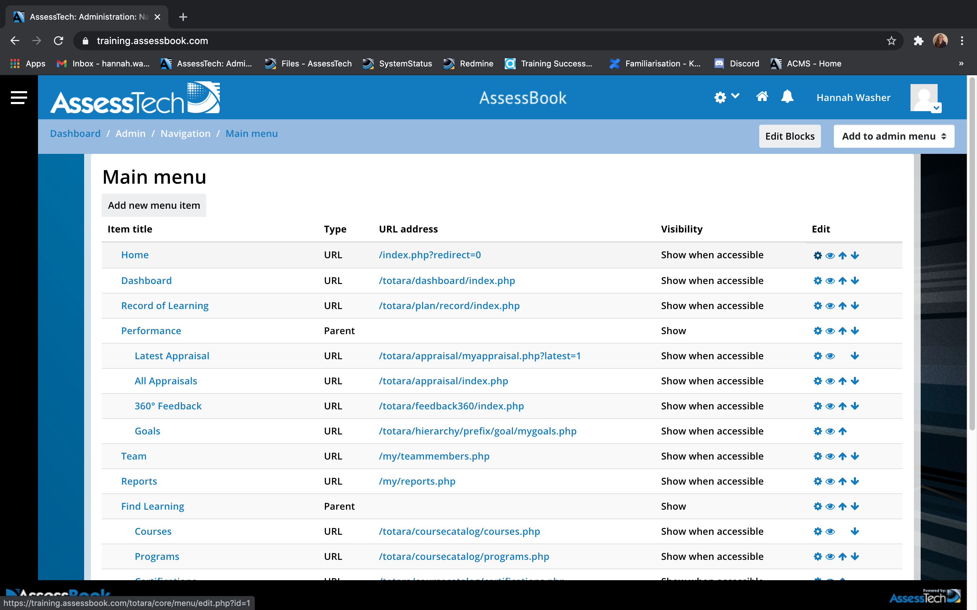Open SystemStatus bookmark
The width and height of the screenshot is (977, 610).
397,63
